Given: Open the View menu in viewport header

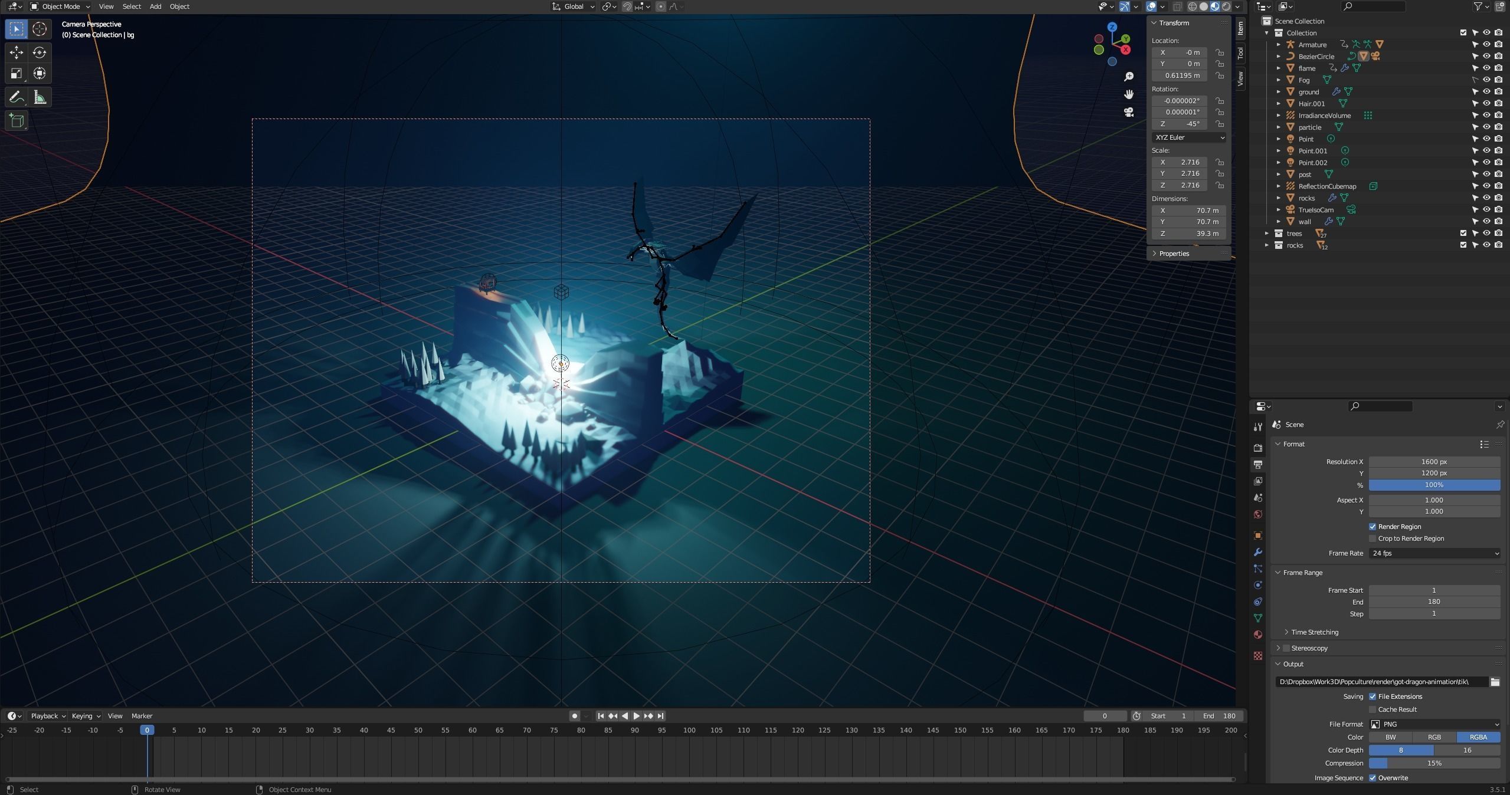Looking at the screenshot, I should click(x=106, y=6).
